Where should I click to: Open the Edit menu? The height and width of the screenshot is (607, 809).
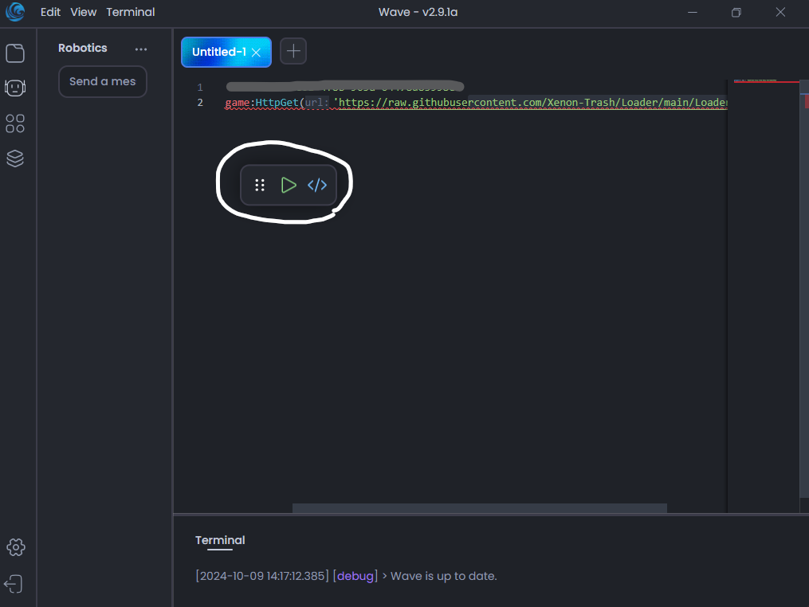point(50,12)
